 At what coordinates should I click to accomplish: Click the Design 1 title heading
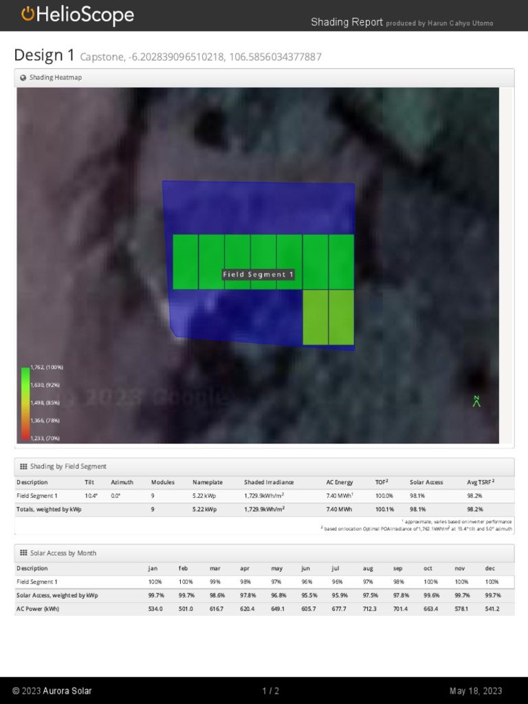[x=44, y=55]
